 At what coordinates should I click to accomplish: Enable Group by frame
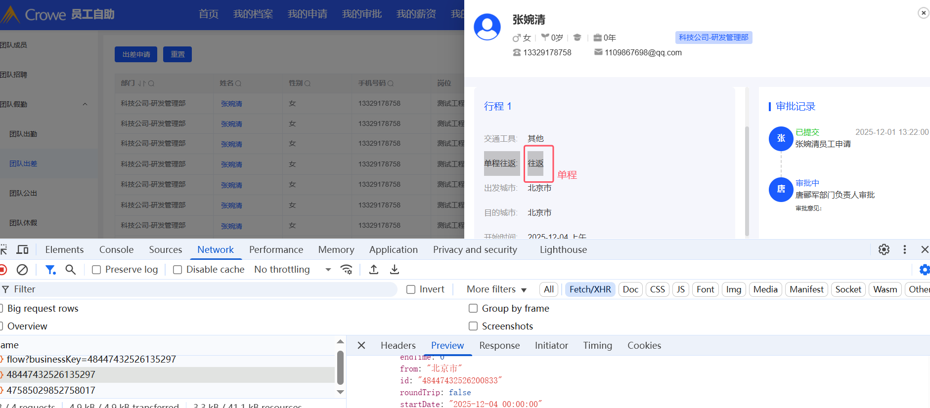(473, 308)
